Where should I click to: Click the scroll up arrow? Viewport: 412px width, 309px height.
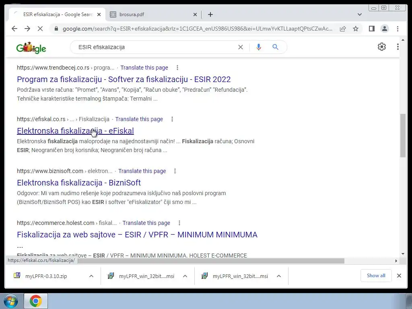403,40
